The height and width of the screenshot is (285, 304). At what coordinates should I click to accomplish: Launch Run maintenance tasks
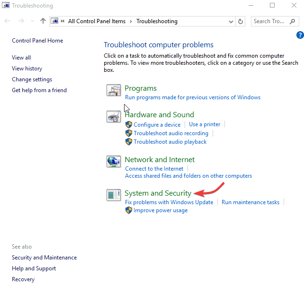pos(250,202)
